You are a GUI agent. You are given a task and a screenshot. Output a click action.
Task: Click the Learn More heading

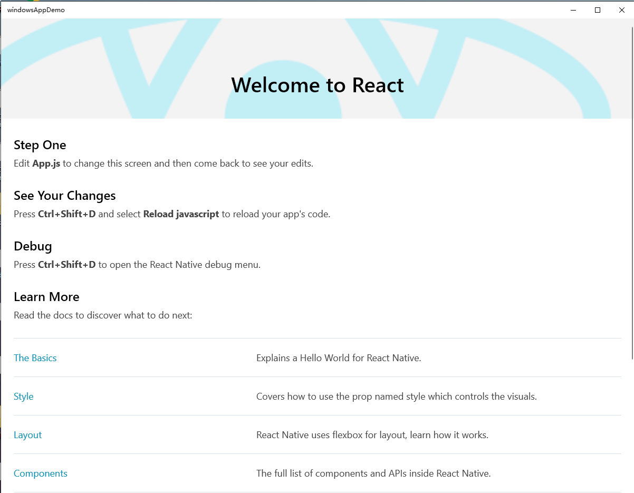(46, 297)
